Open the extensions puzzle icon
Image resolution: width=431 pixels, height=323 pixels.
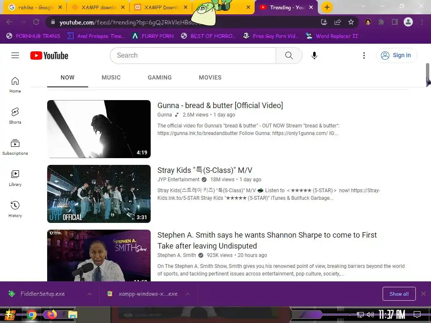[381, 22]
